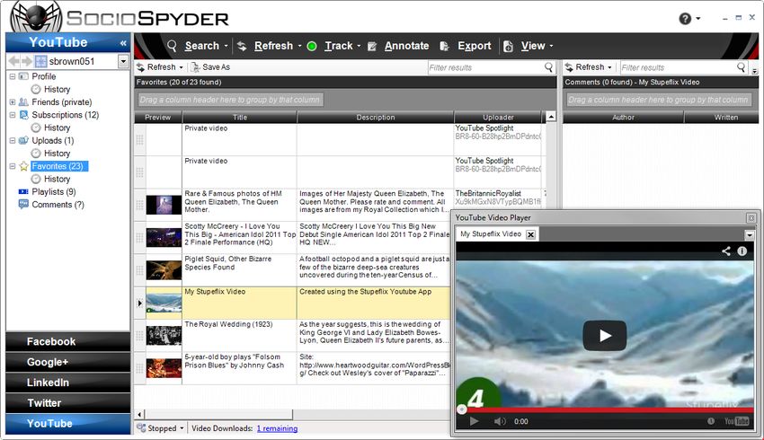Viewport: 764px width, 440px height.
Task: Click the small play button in player bar
Action: [474, 421]
